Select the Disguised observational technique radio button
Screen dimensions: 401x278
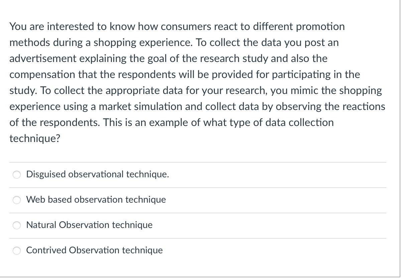click(17, 174)
